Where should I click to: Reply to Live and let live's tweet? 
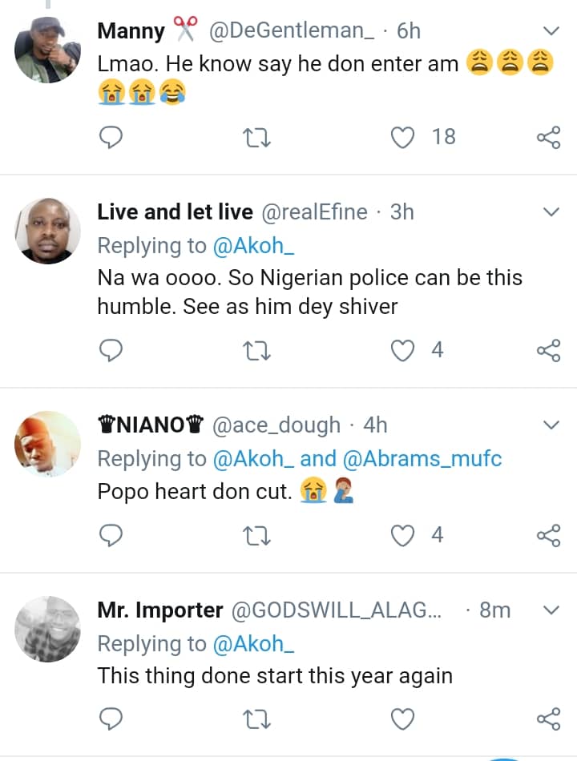pyautogui.click(x=111, y=350)
